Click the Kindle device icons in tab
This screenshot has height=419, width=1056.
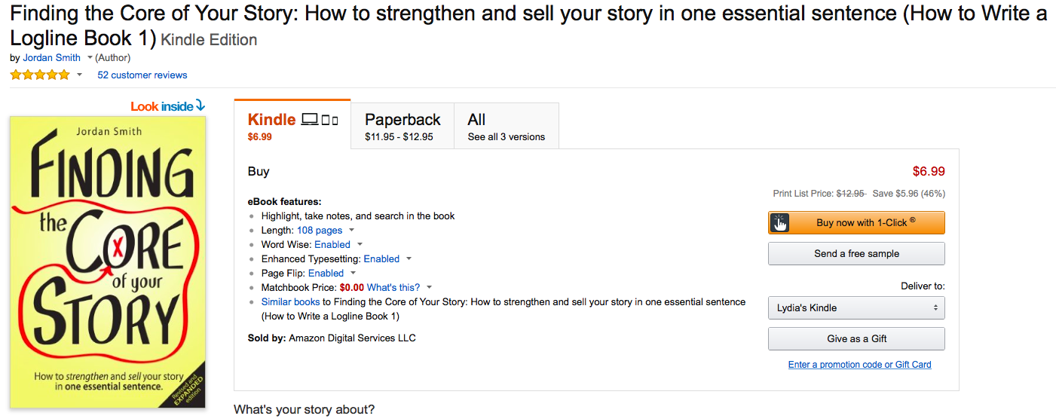click(x=320, y=120)
